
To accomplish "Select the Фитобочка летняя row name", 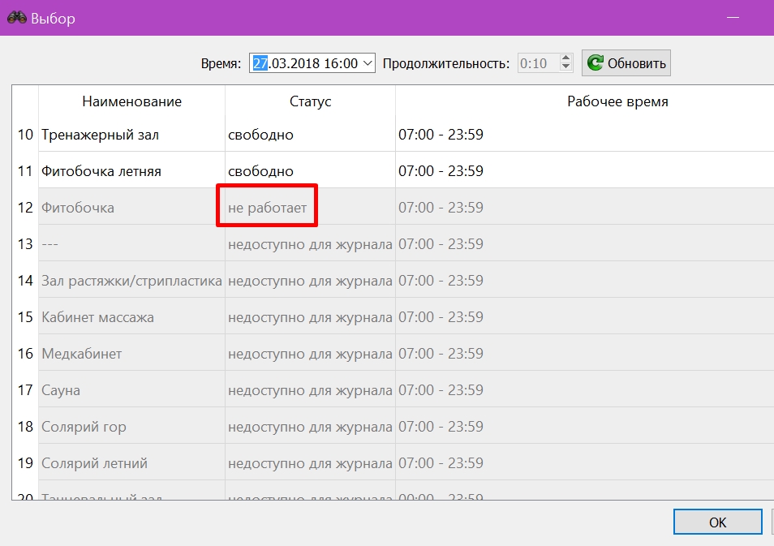I will point(101,171).
